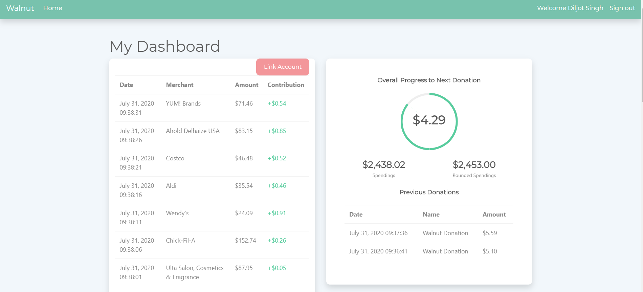Screen dimensions: 643x292
Task: Click the $2,438.02 Spendings total
Action: pyautogui.click(x=384, y=165)
